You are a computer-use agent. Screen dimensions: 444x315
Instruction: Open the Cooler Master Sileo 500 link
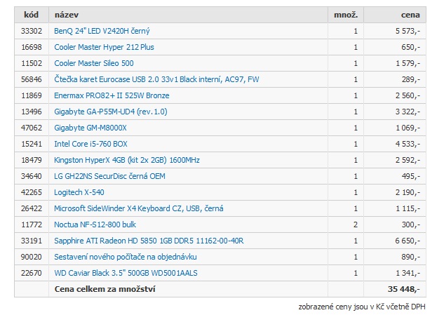(x=94, y=63)
